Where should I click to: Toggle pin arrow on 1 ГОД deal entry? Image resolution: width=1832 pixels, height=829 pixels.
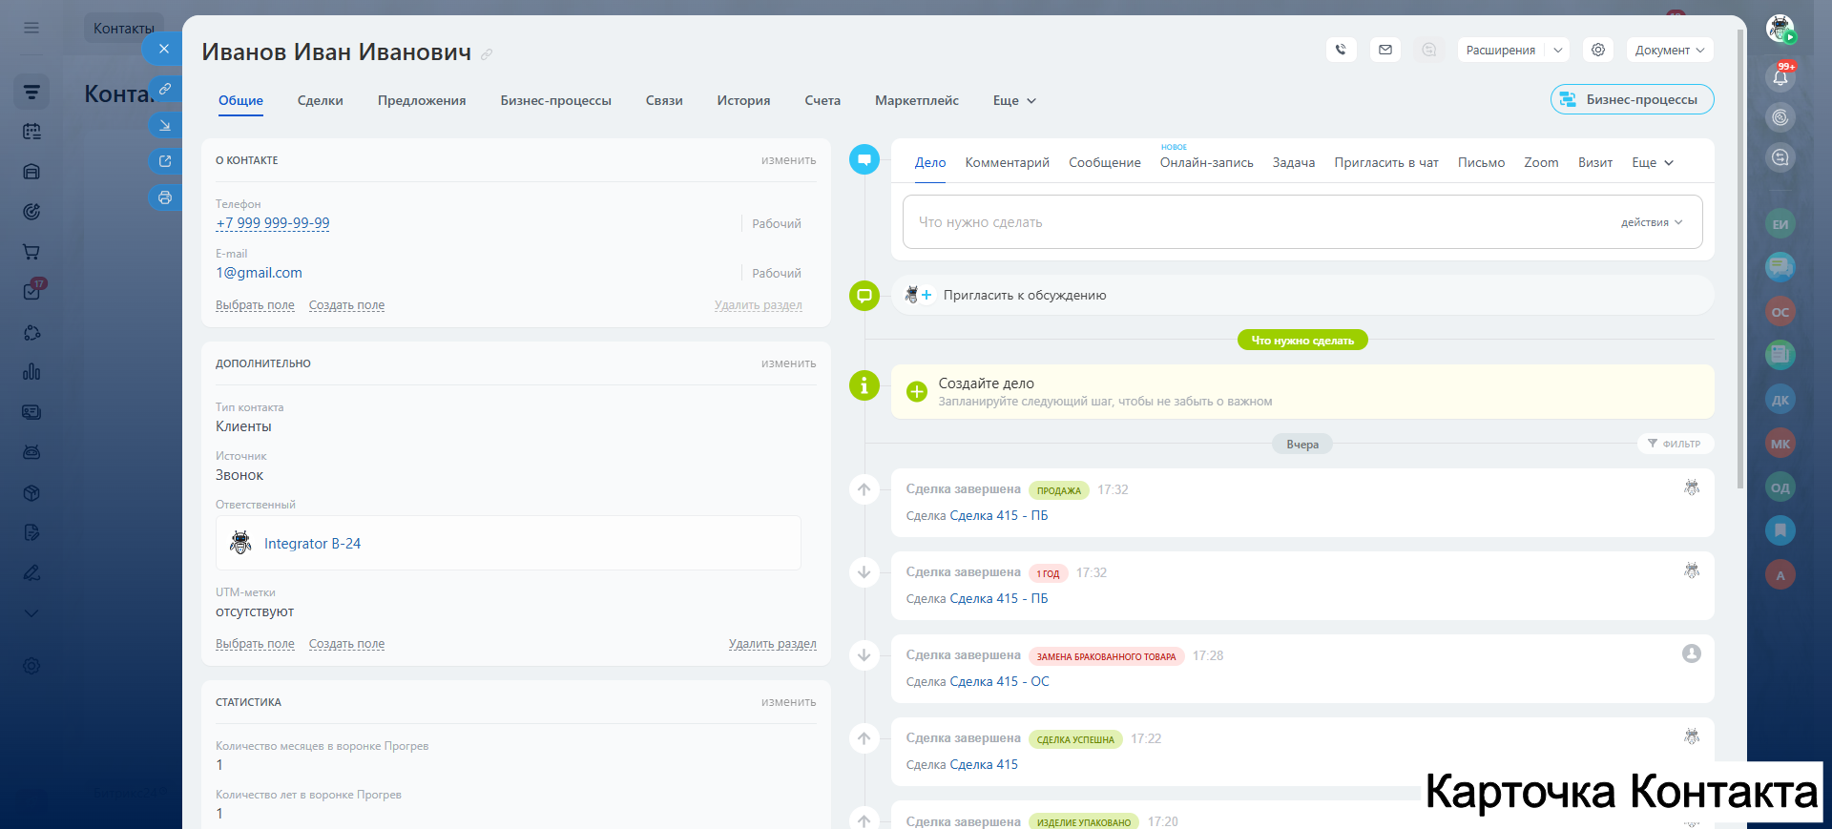pos(864,572)
